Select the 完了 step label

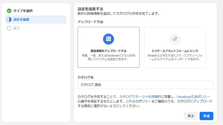click(x=17, y=28)
